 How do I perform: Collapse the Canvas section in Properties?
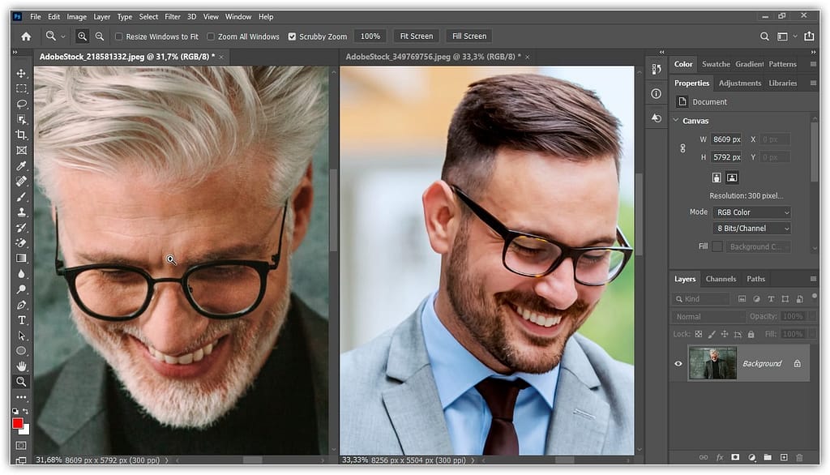coord(676,119)
